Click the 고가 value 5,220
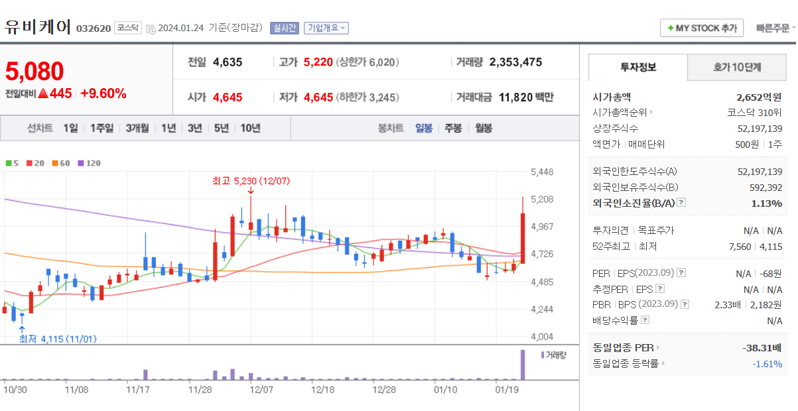This screenshot has width=798, height=411. point(318,62)
